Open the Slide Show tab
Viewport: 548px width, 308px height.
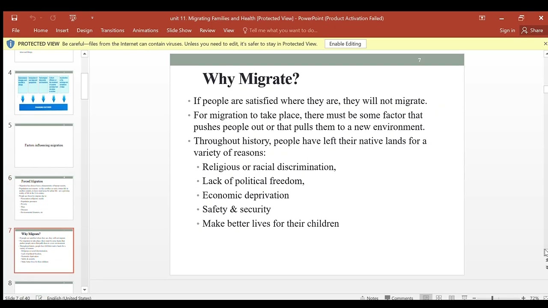pos(179,30)
